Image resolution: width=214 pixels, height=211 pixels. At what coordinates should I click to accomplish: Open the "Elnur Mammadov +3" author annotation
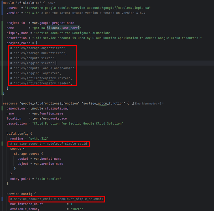[149, 104]
